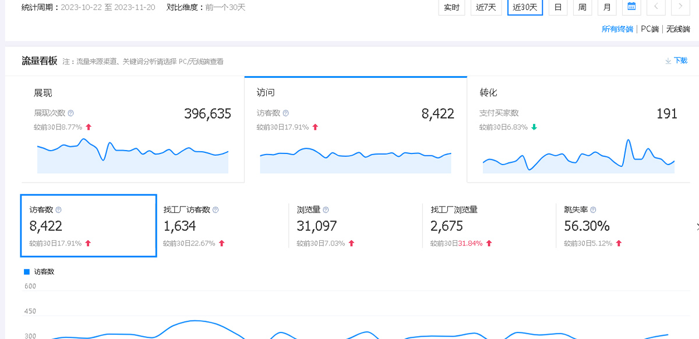Click help icon next to 展现次数
The width and height of the screenshot is (699, 339).
[71, 113]
